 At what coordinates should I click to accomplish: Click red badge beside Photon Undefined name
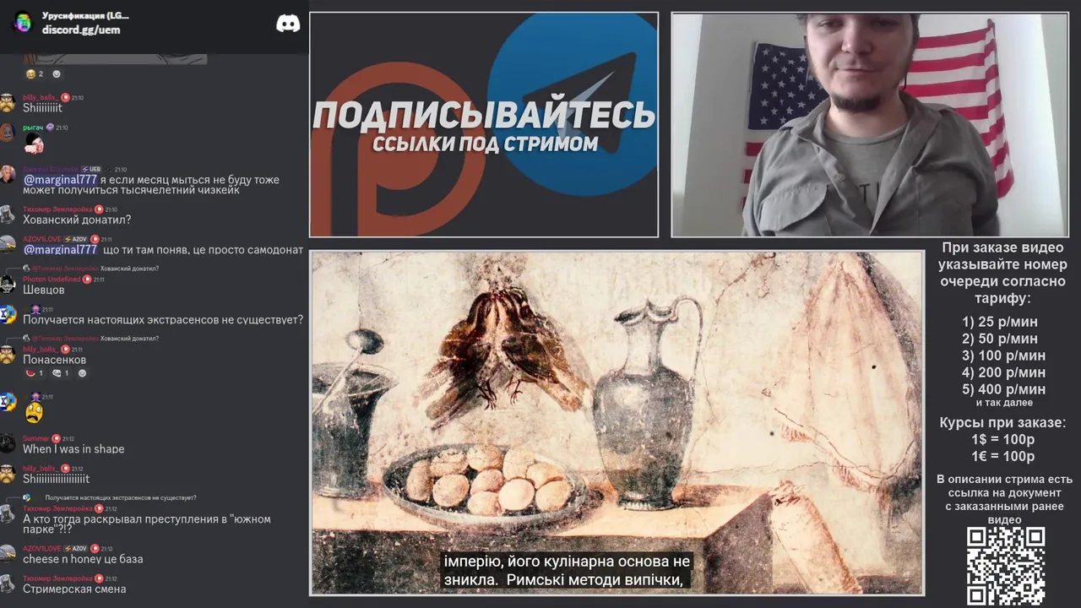pyautogui.click(x=87, y=280)
